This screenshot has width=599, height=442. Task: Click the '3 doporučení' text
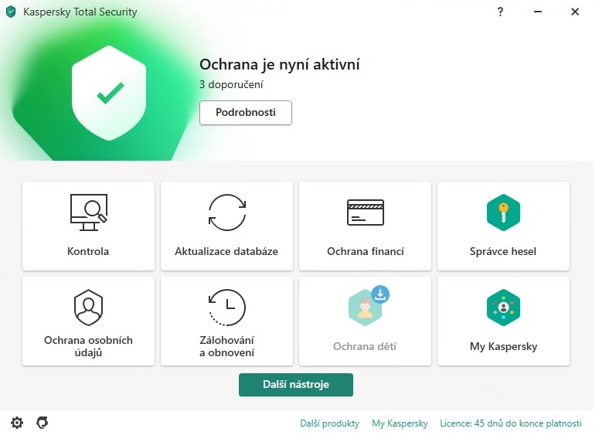(232, 84)
